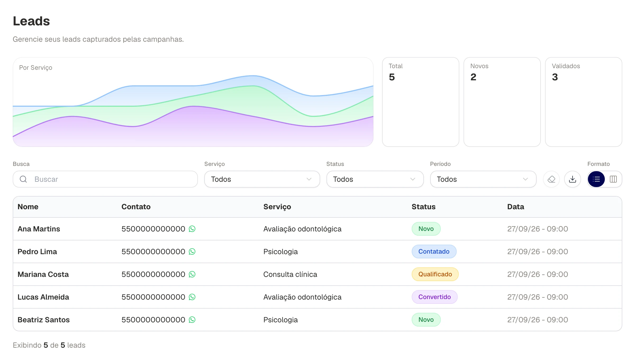635x363 pixels.
Task: Select the Ana Martins name cell
Action: [x=39, y=229]
